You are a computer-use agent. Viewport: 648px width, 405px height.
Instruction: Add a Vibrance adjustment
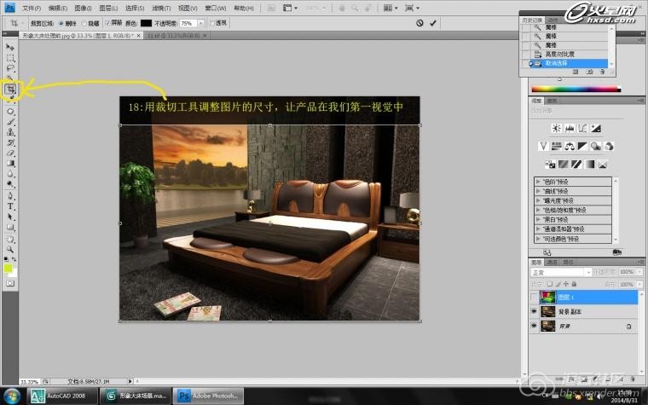point(543,147)
